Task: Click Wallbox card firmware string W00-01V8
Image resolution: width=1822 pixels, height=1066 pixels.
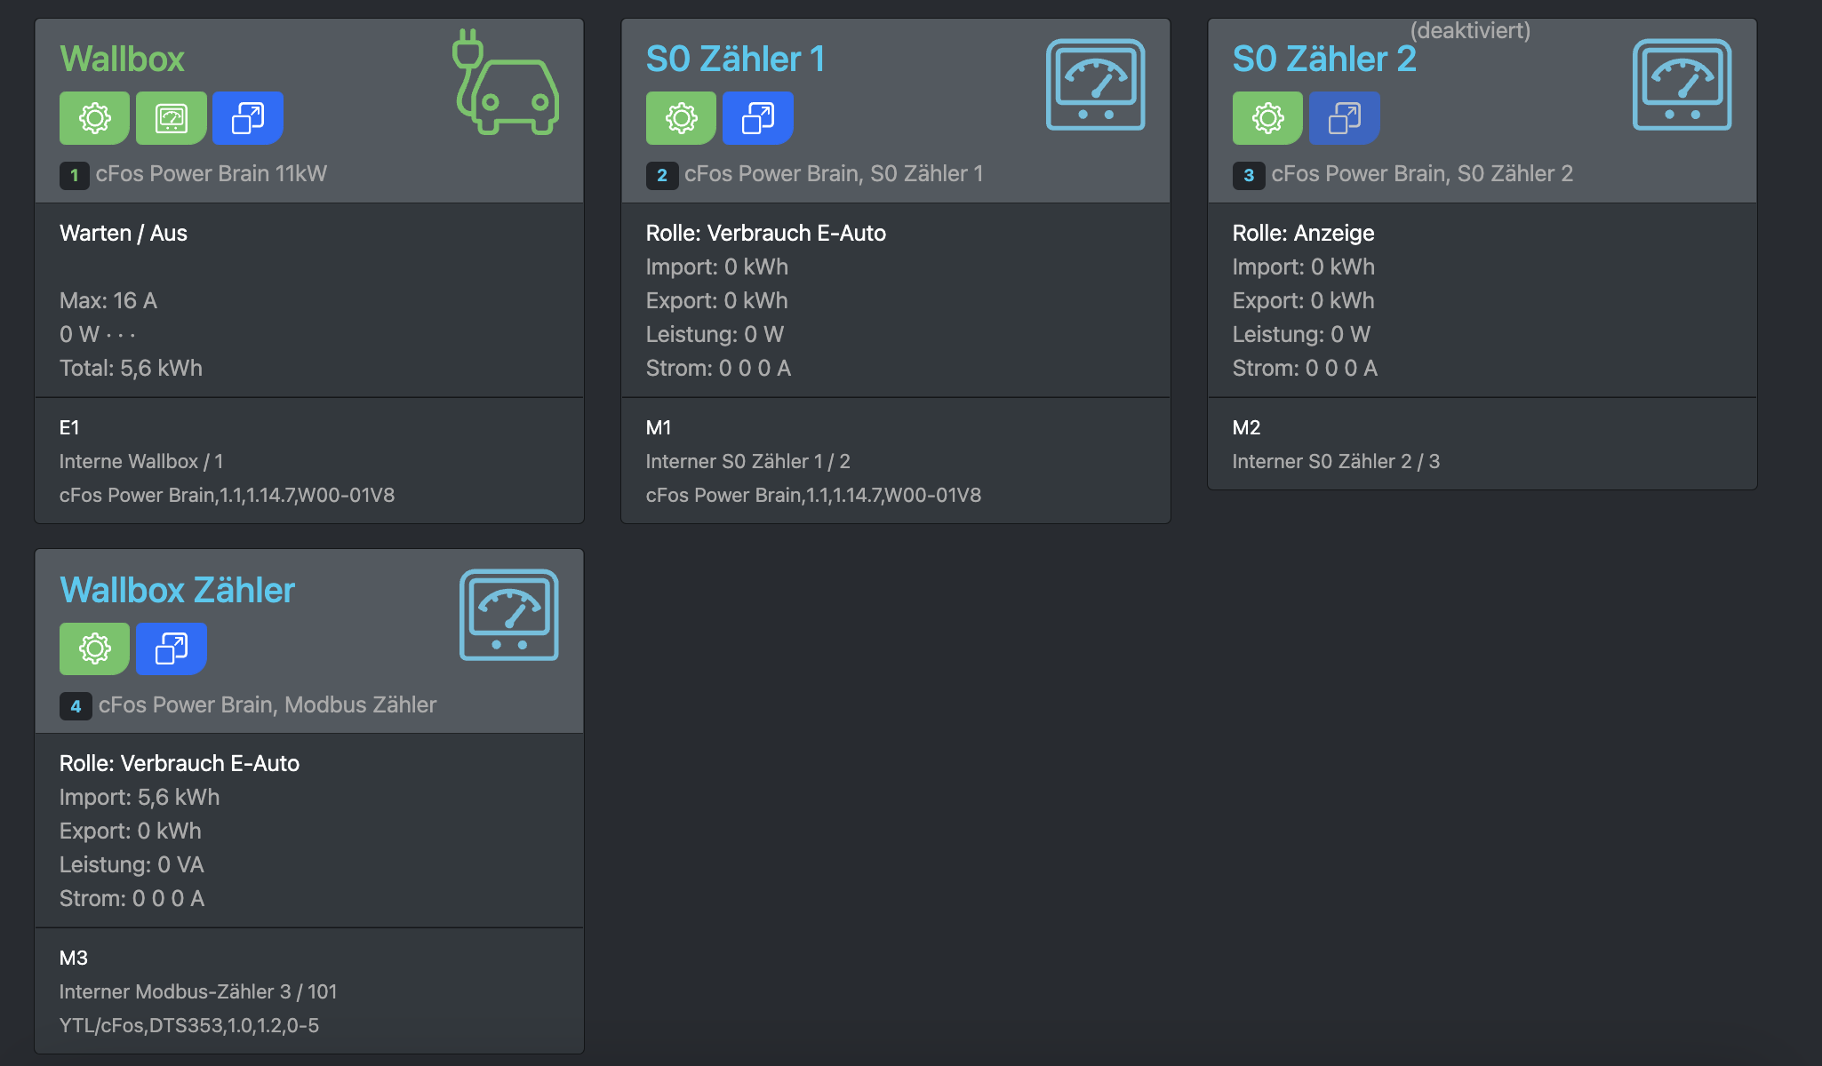Action: click(227, 495)
